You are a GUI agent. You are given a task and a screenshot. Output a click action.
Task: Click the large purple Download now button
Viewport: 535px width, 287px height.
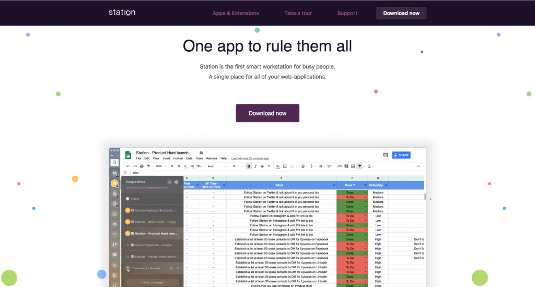coord(267,113)
